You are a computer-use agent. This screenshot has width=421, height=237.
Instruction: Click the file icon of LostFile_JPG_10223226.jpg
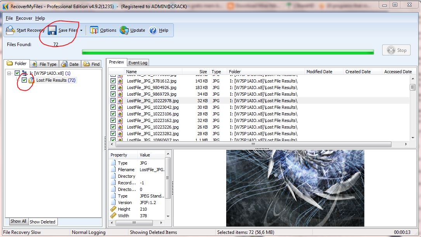[x=120, y=127]
